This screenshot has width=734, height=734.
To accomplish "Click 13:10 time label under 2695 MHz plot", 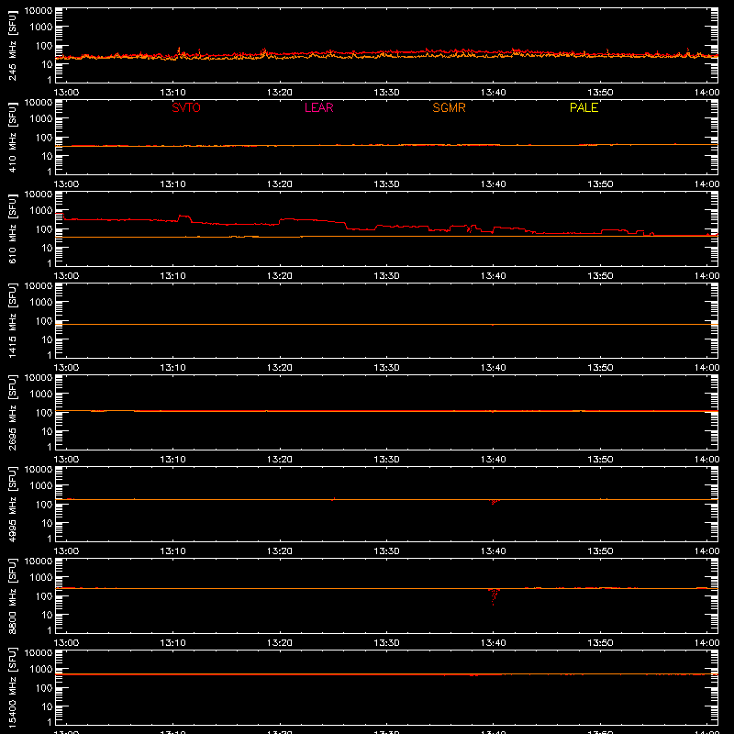I will click(x=172, y=460).
